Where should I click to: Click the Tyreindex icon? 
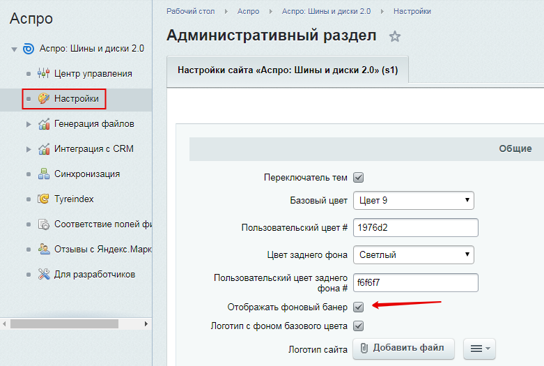(44, 199)
